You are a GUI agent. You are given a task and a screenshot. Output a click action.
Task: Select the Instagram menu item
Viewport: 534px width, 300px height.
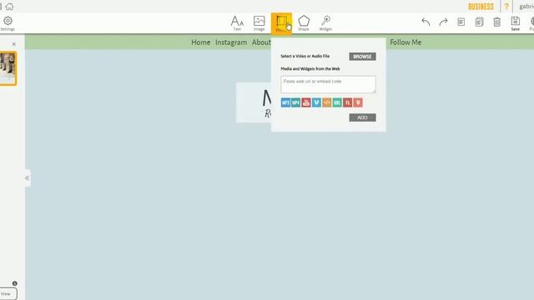231,42
